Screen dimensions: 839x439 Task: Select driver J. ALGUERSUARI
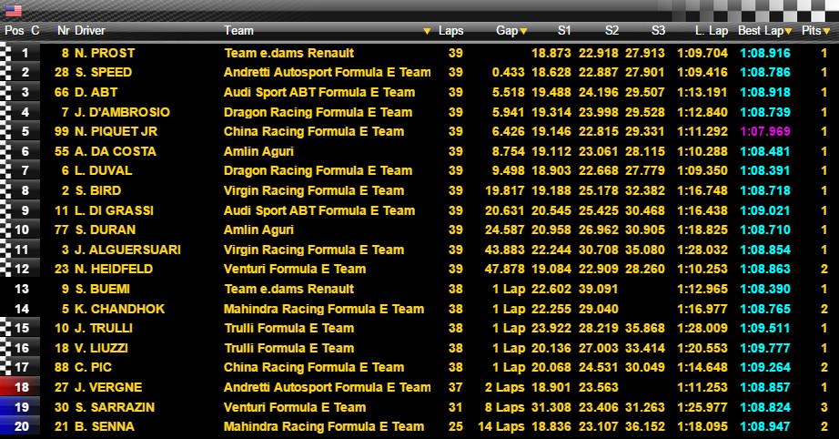coord(127,250)
